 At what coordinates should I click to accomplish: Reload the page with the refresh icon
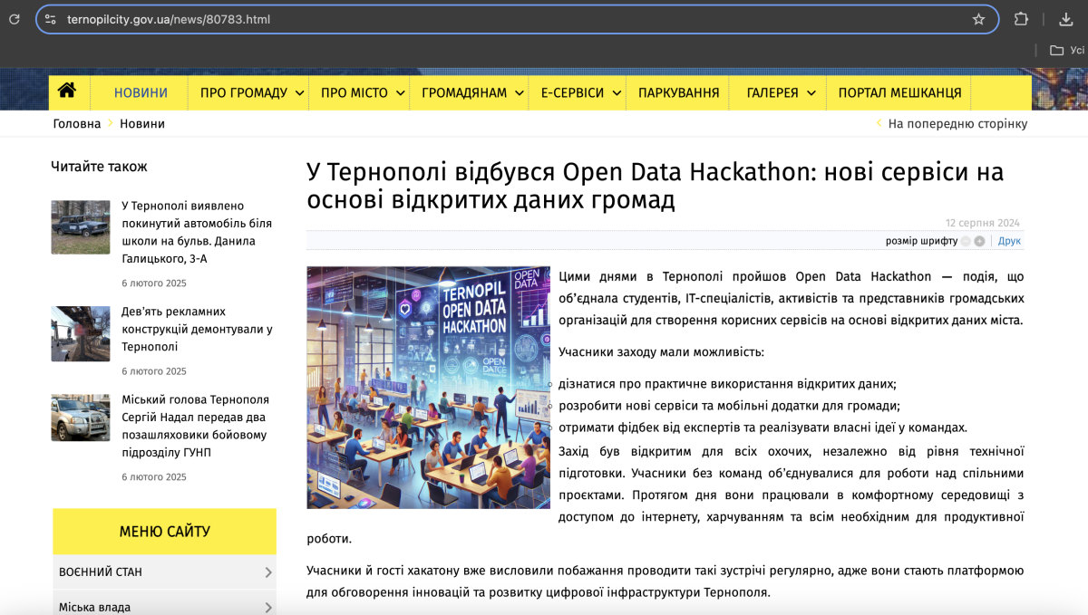[15, 19]
